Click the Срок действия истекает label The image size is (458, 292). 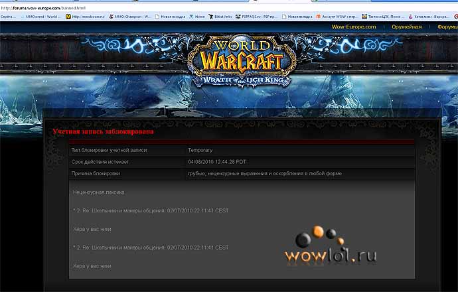(x=100, y=162)
